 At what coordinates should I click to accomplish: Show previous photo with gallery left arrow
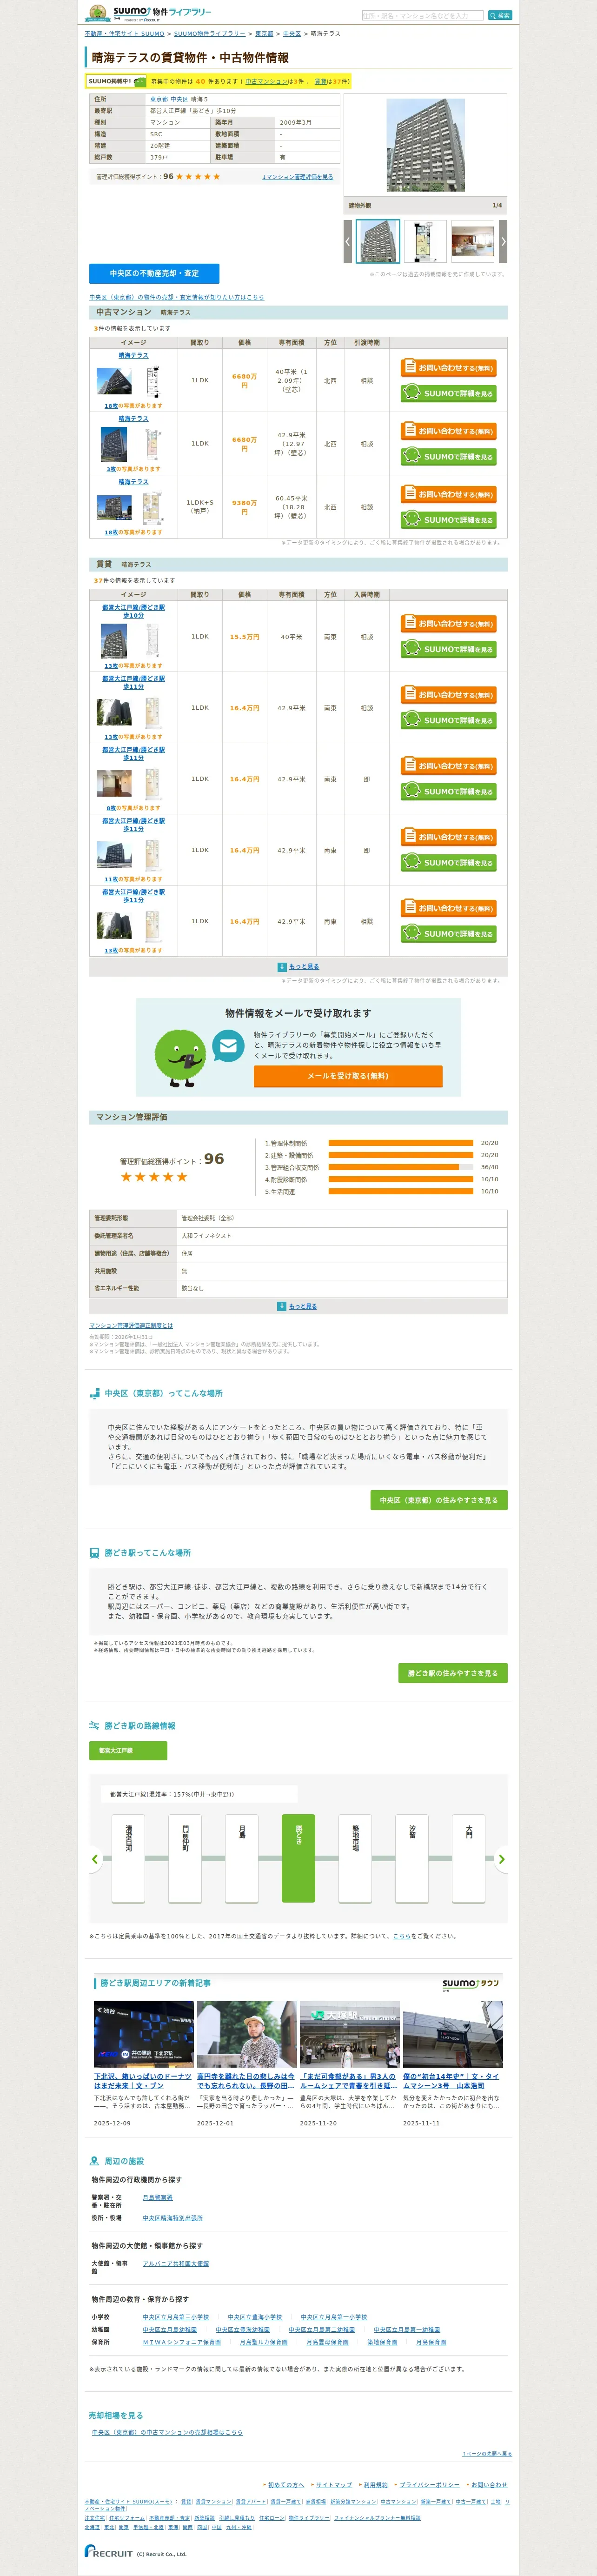click(348, 241)
